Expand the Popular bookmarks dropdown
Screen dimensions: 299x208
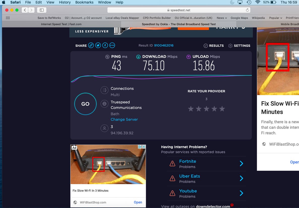276,18
